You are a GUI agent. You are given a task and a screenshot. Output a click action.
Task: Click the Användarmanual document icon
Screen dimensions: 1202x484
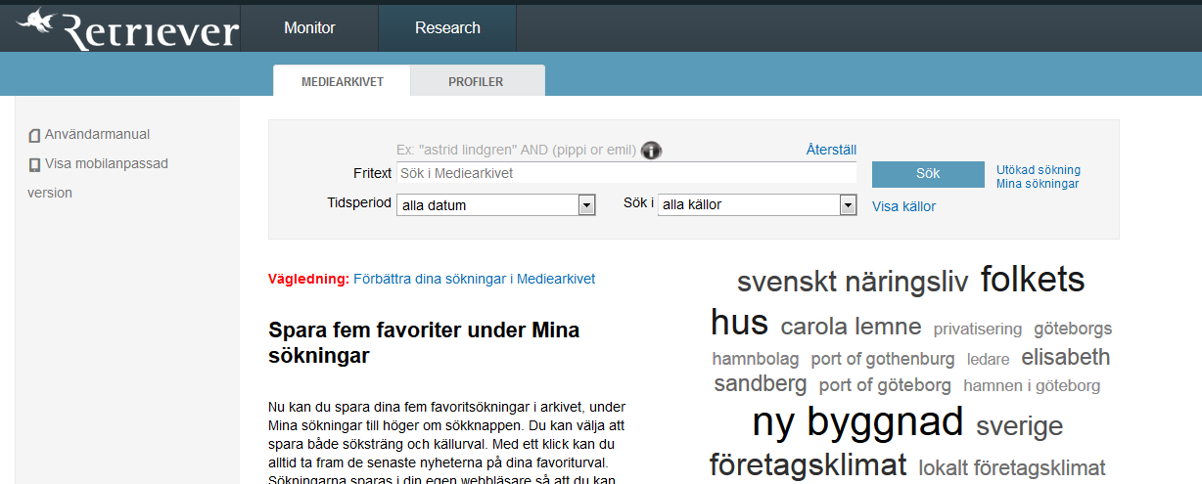point(34,136)
